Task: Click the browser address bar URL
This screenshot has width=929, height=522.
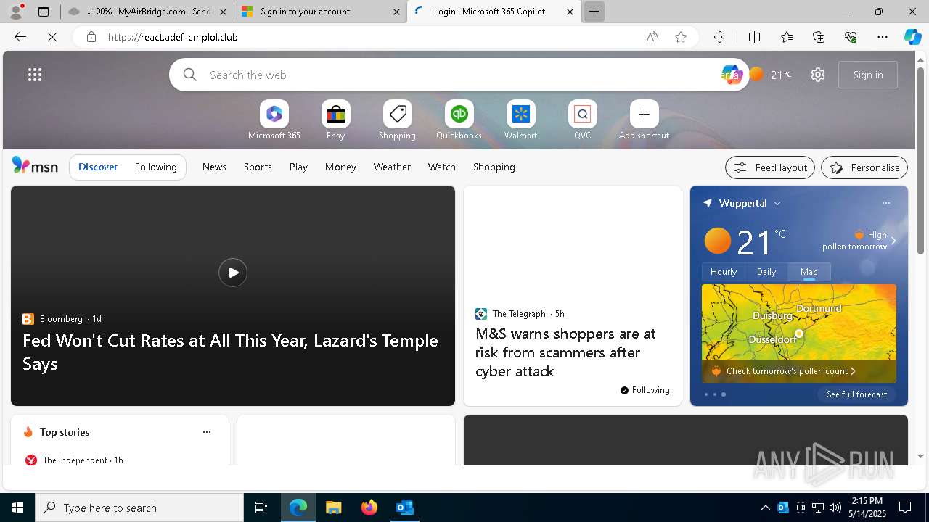Action: coord(173,37)
